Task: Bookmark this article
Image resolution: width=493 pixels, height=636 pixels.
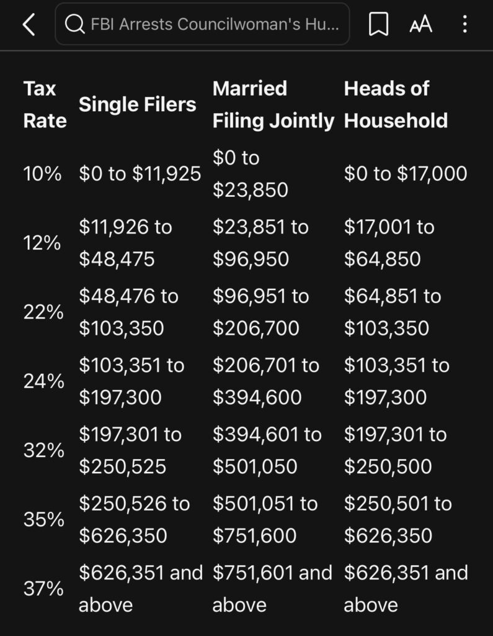Action: click(378, 25)
